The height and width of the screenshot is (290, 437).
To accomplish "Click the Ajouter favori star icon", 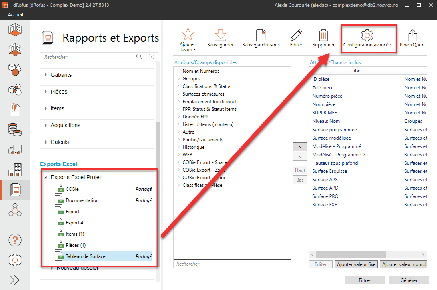I will coord(187,35).
